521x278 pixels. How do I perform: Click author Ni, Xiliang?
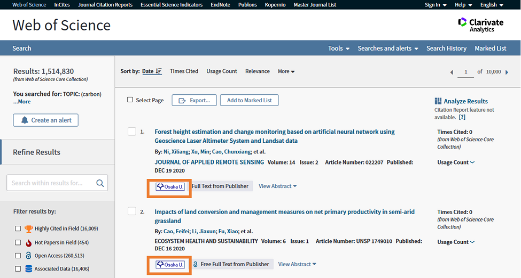[176, 152]
